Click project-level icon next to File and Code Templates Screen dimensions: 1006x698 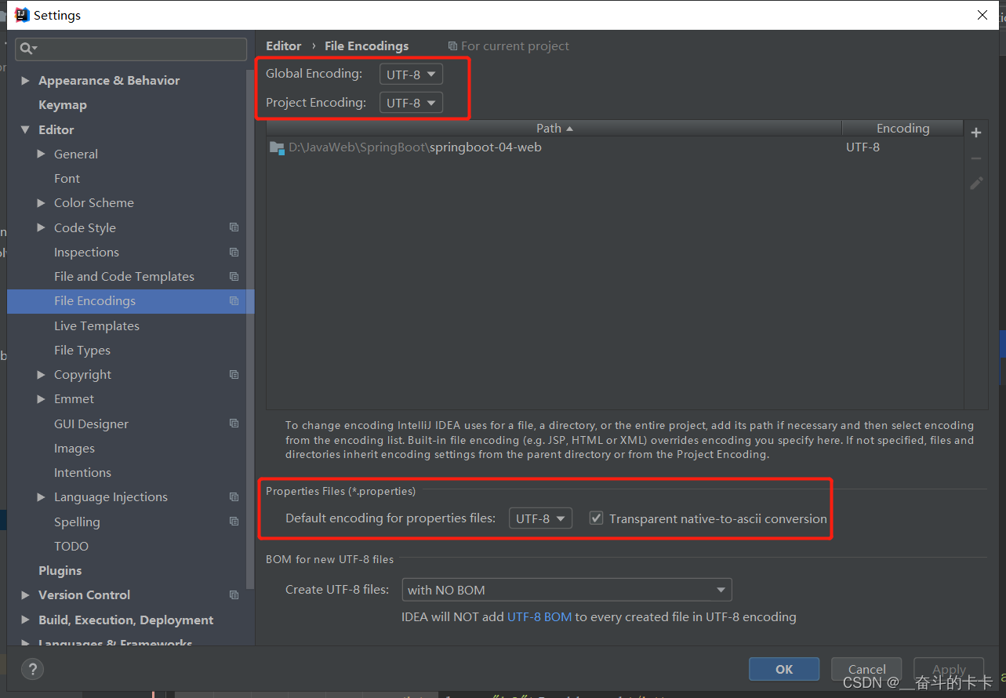pyautogui.click(x=234, y=276)
